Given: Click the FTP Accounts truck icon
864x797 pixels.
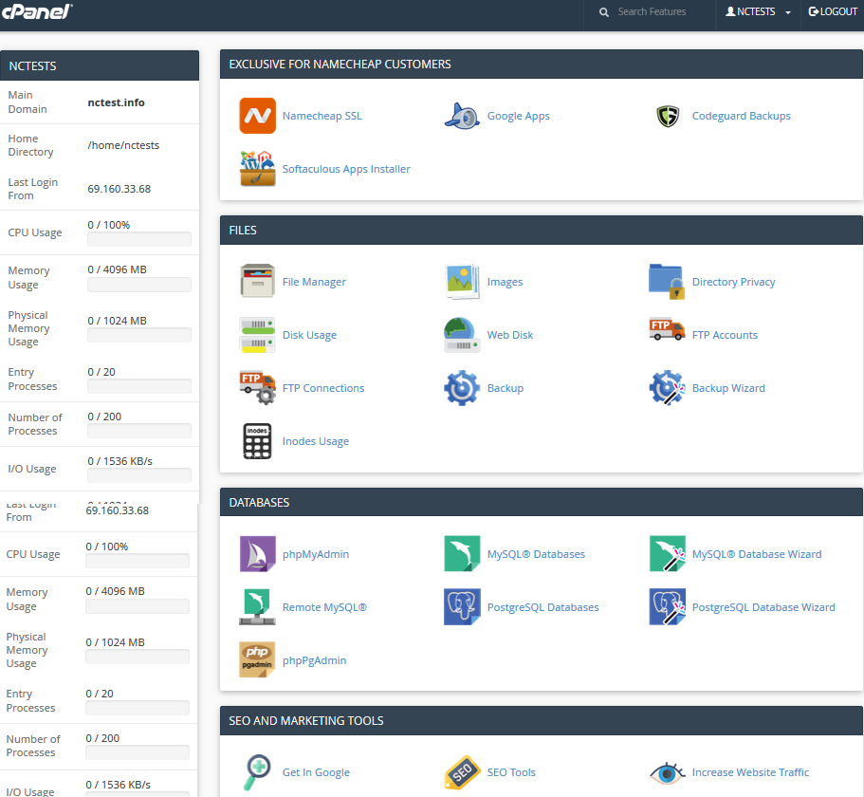Looking at the screenshot, I should click(667, 335).
